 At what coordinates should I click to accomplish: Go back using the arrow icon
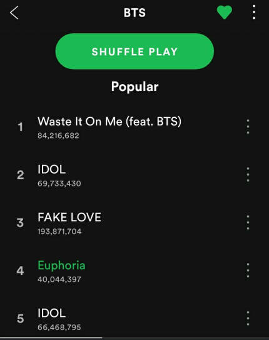14,13
